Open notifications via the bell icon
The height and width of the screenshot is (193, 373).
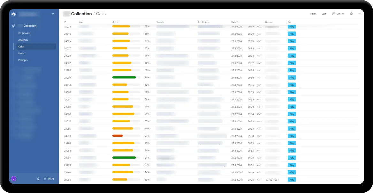(38, 179)
